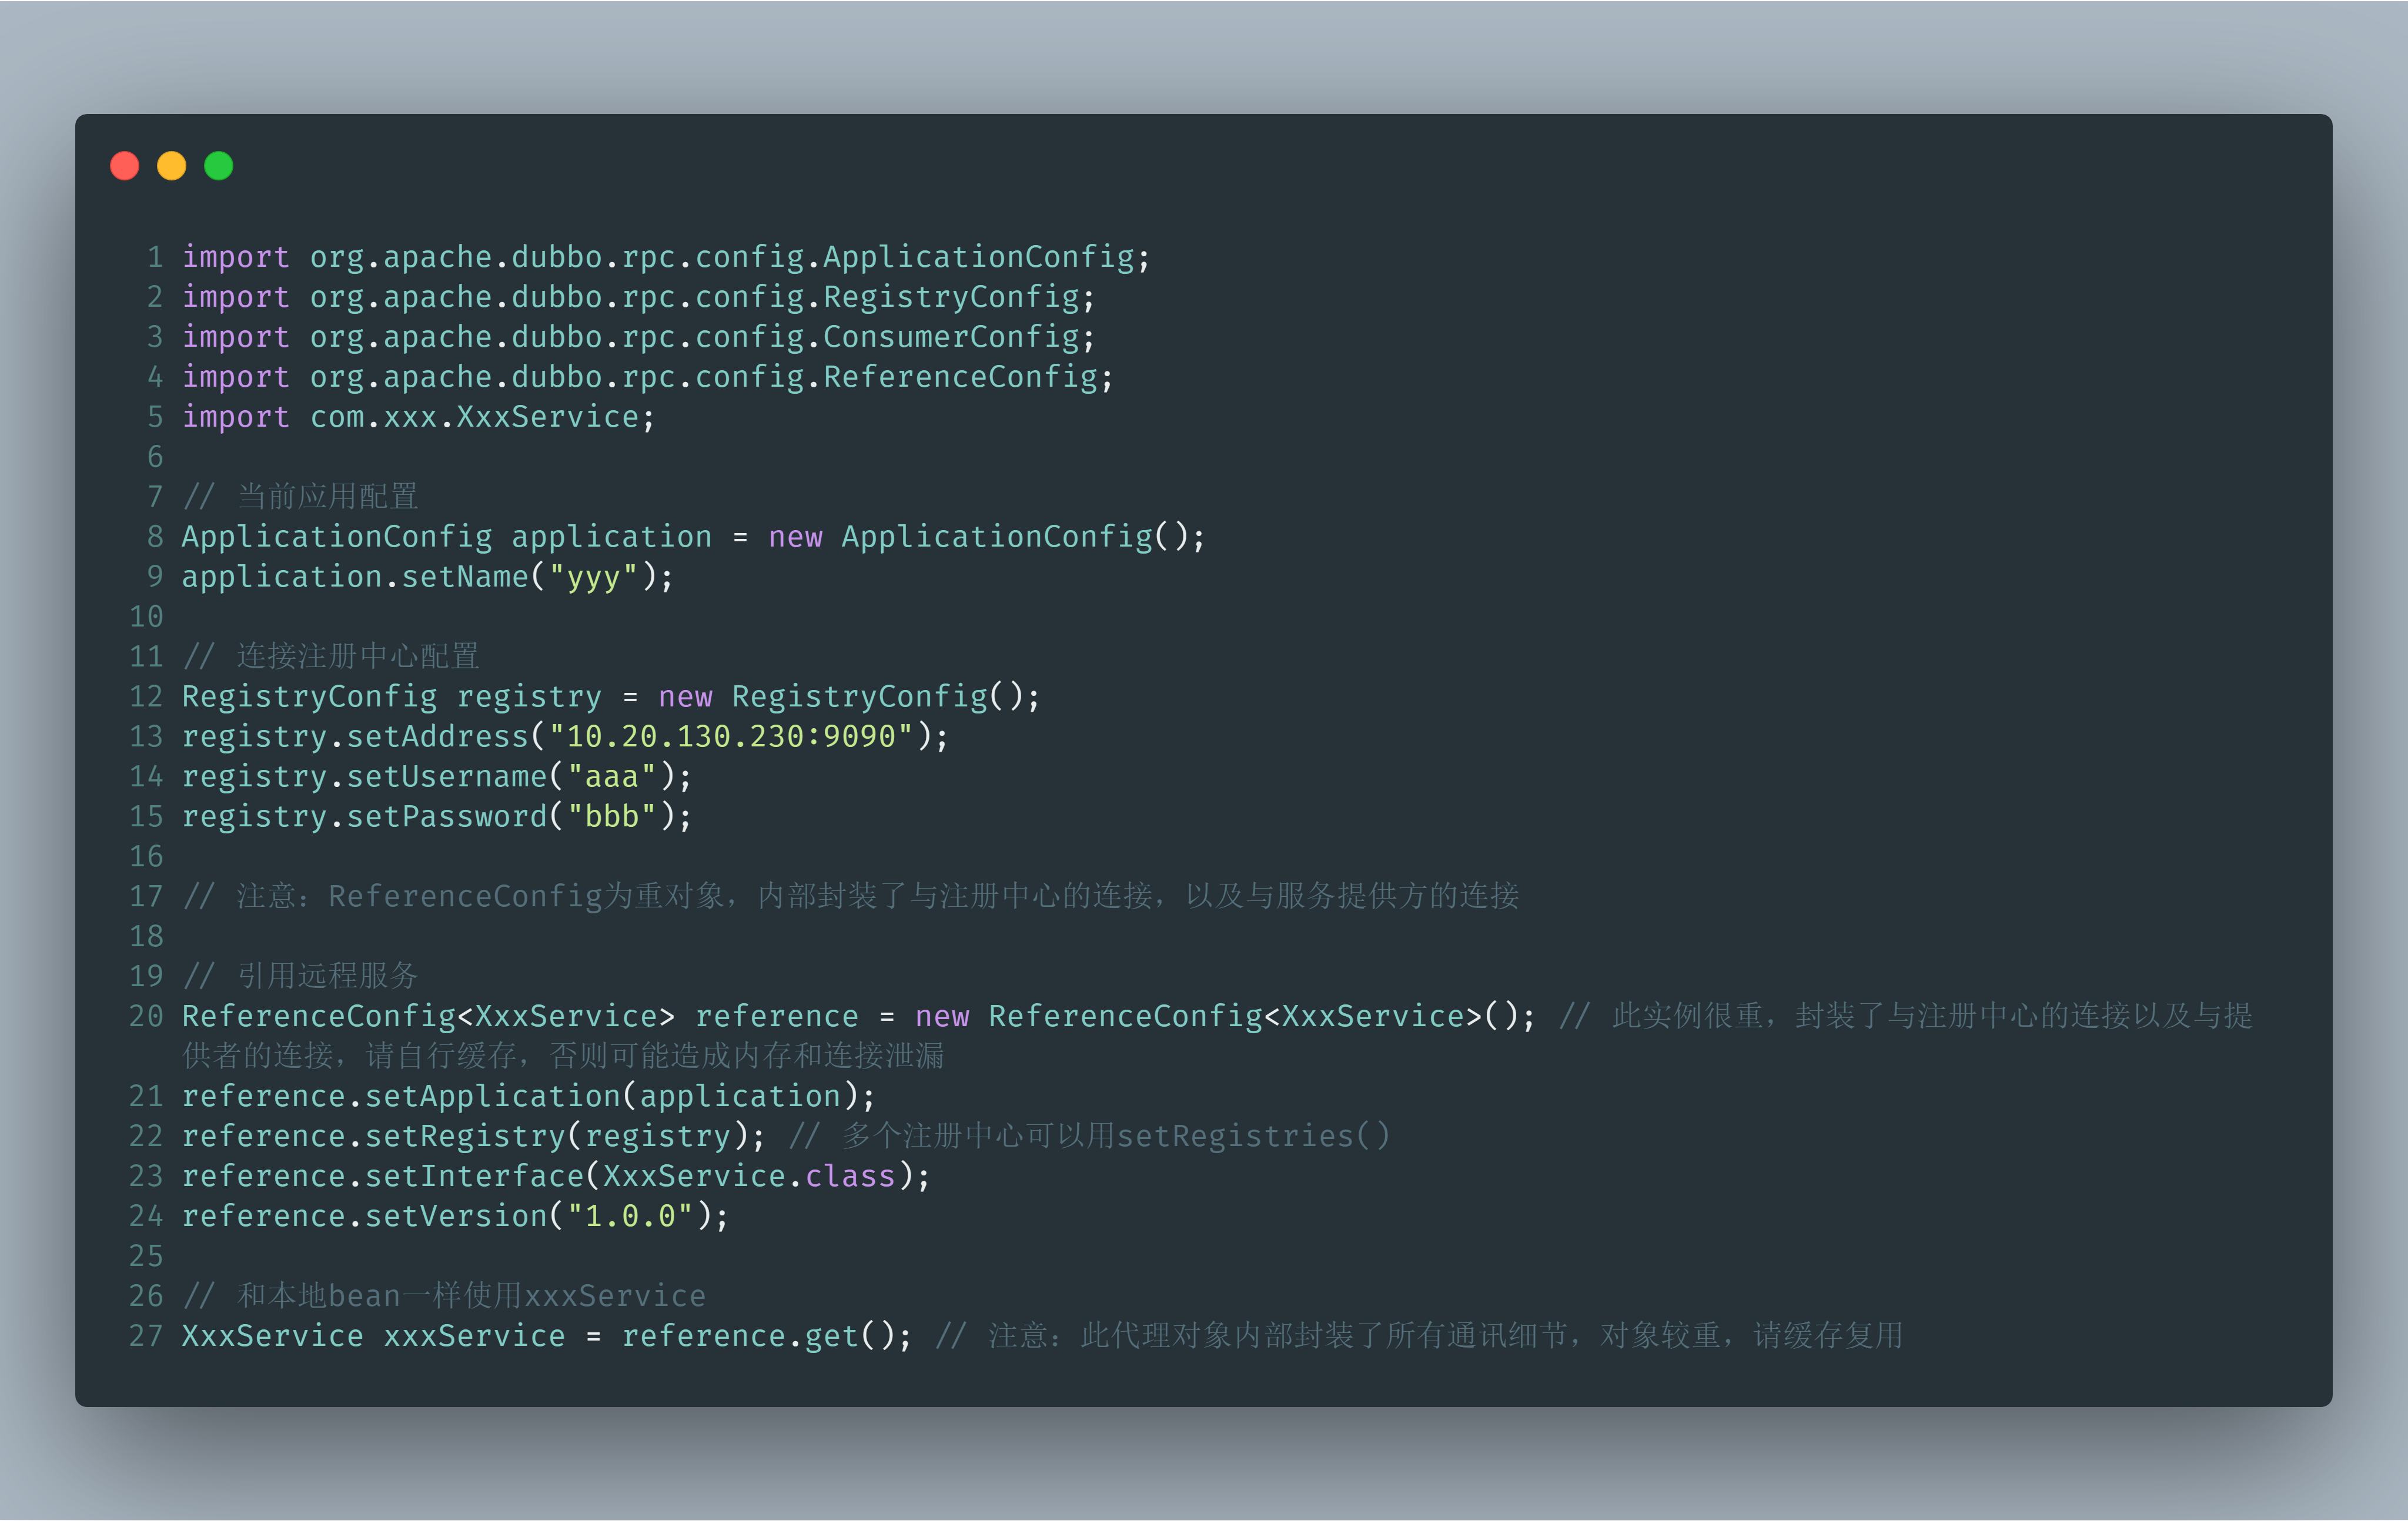Click the green maximize window dot
The width and height of the screenshot is (2408, 1521).
click(219, 165)
